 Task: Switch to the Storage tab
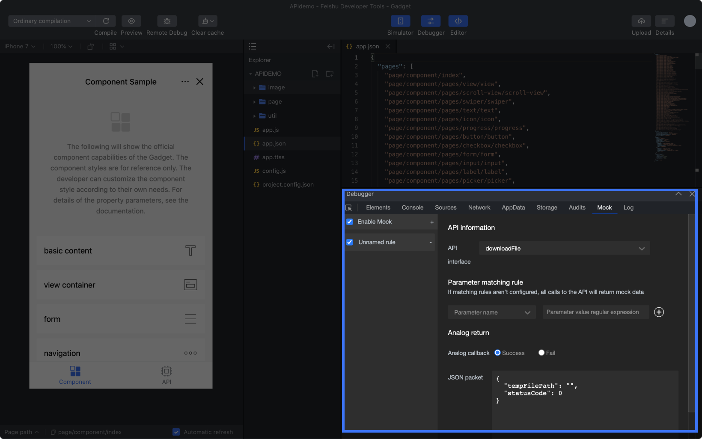(547, 208)
